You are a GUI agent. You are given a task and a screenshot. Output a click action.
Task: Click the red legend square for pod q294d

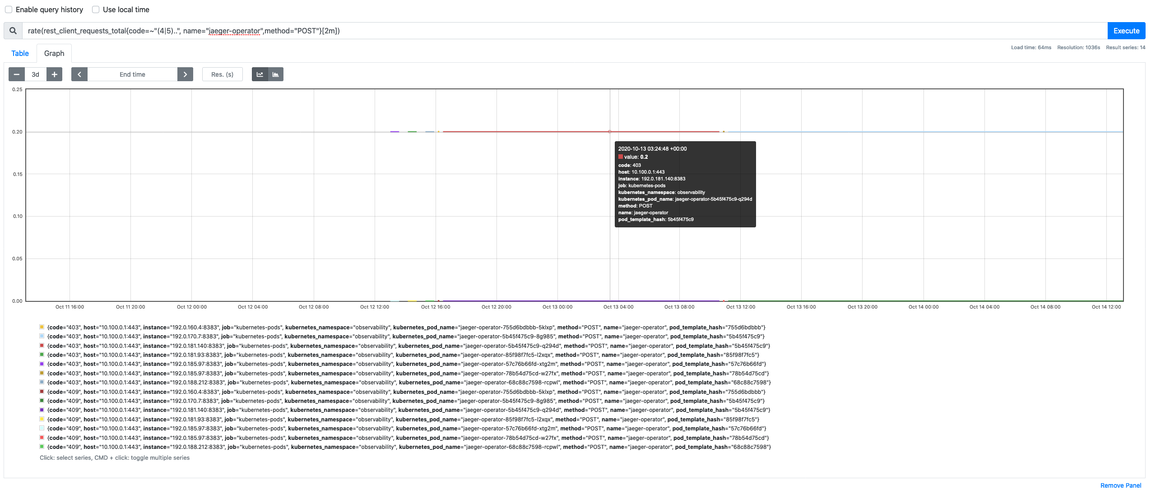41,346
